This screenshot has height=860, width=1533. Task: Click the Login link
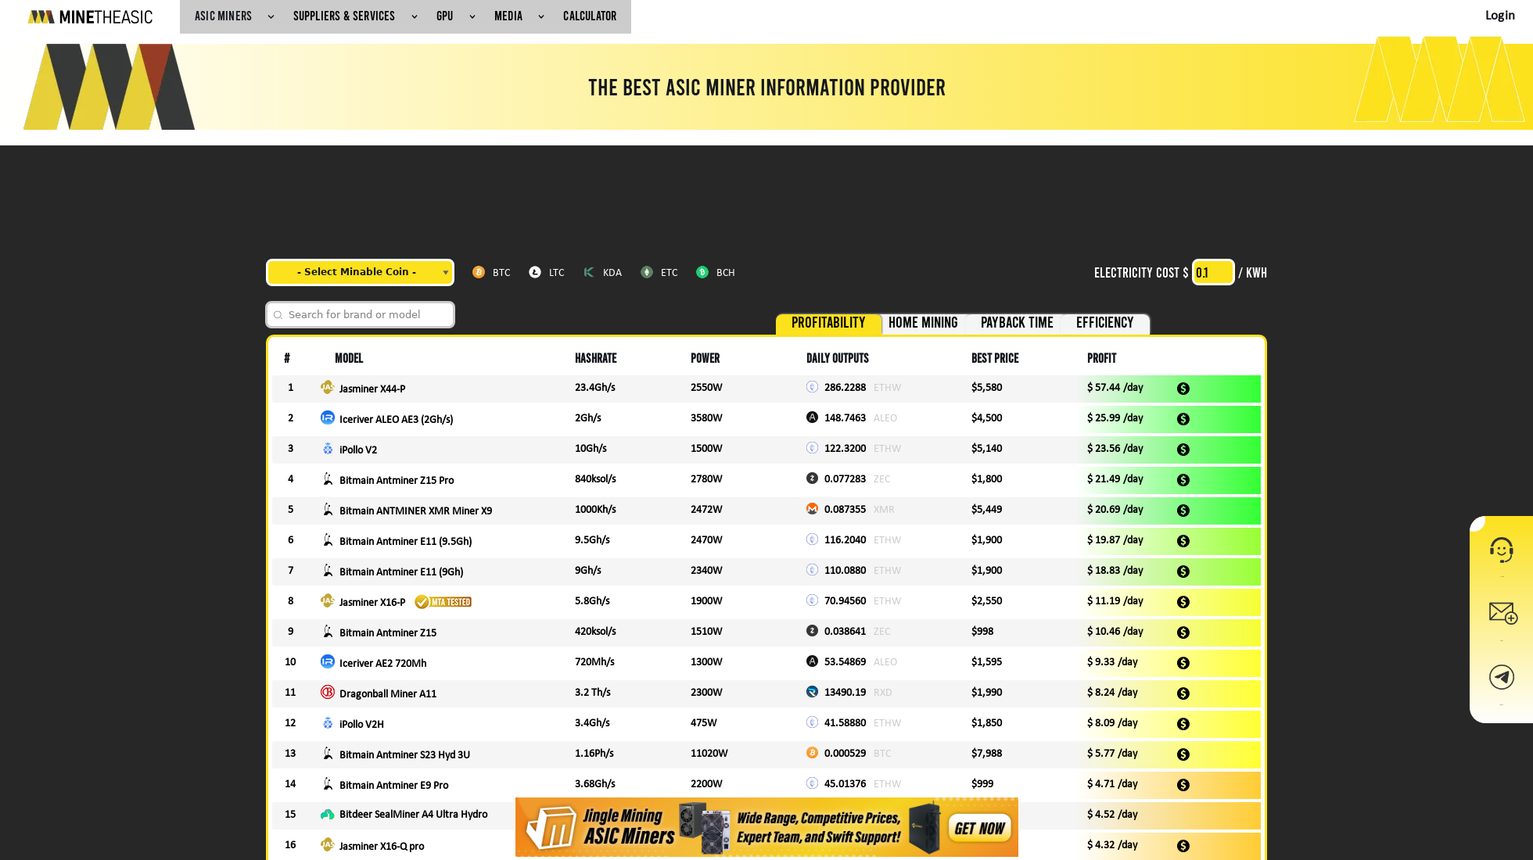pos(1499,16)
